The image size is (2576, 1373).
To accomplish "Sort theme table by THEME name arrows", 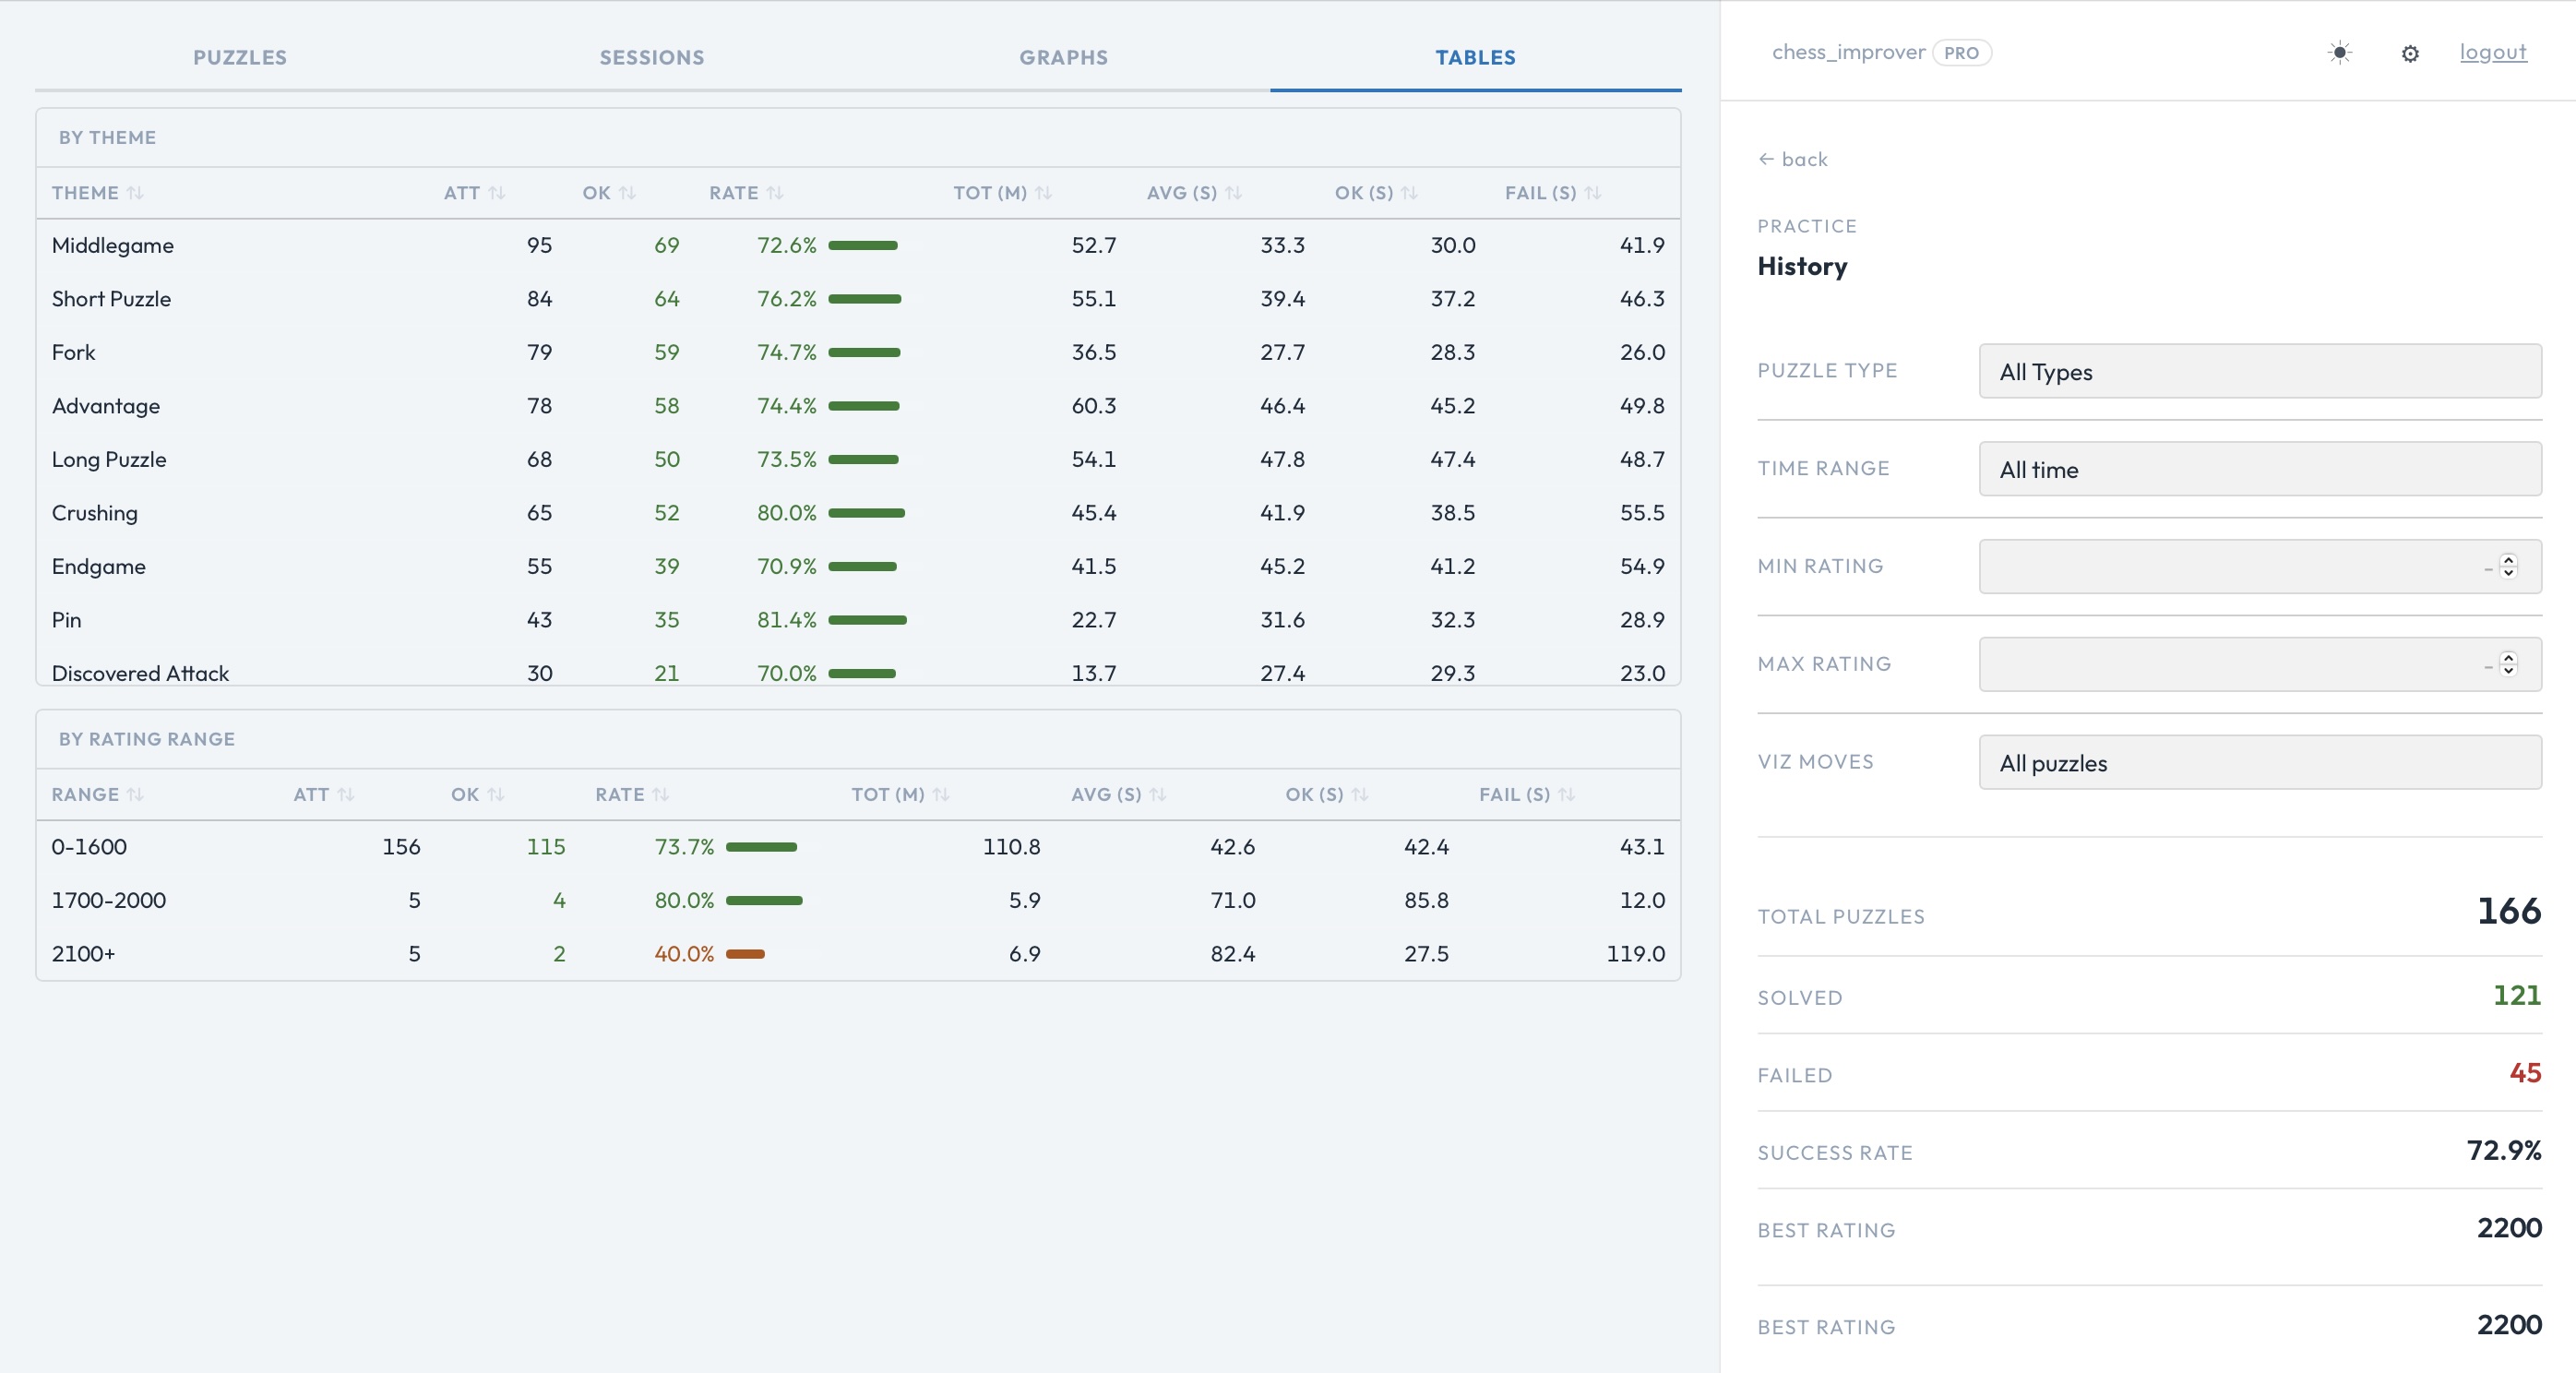I will pyautogui.click(x=135, y=193).
